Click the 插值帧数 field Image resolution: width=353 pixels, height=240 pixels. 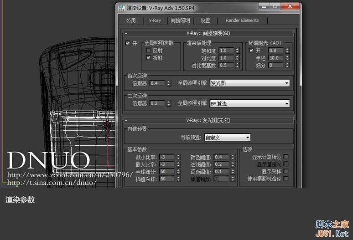tap(222, 179)
